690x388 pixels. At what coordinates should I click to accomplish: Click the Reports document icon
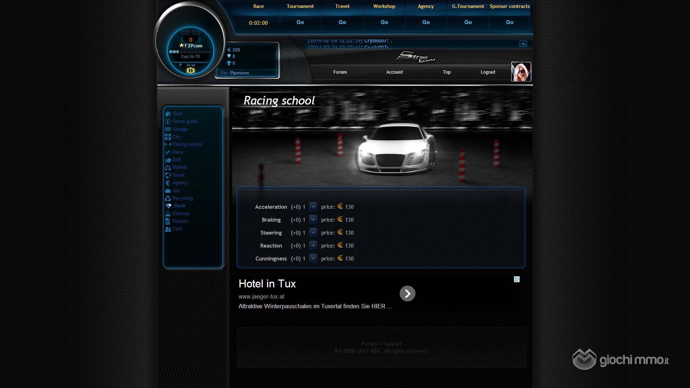click(168, 221)
